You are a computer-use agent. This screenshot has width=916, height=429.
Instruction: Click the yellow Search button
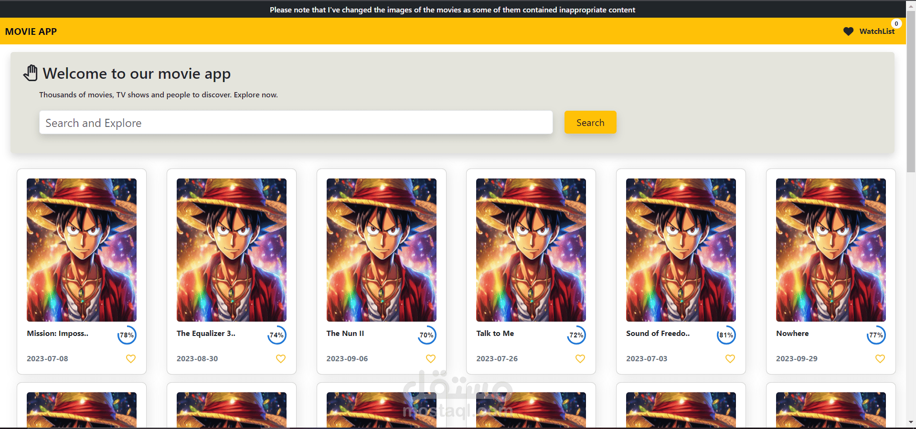(x=590, y=123)
